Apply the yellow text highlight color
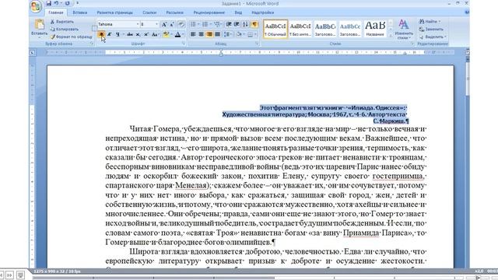The width and height of the screenshot is (498, 280). coord(166,34)
